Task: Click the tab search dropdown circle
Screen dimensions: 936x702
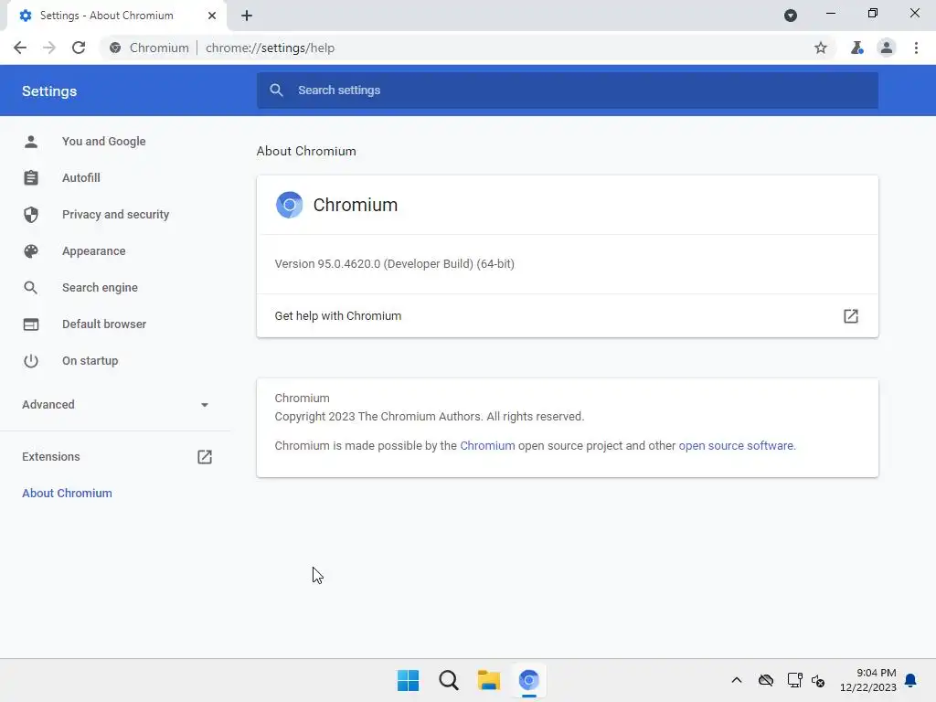Action: pyautogui.click(x=791, y=16)
